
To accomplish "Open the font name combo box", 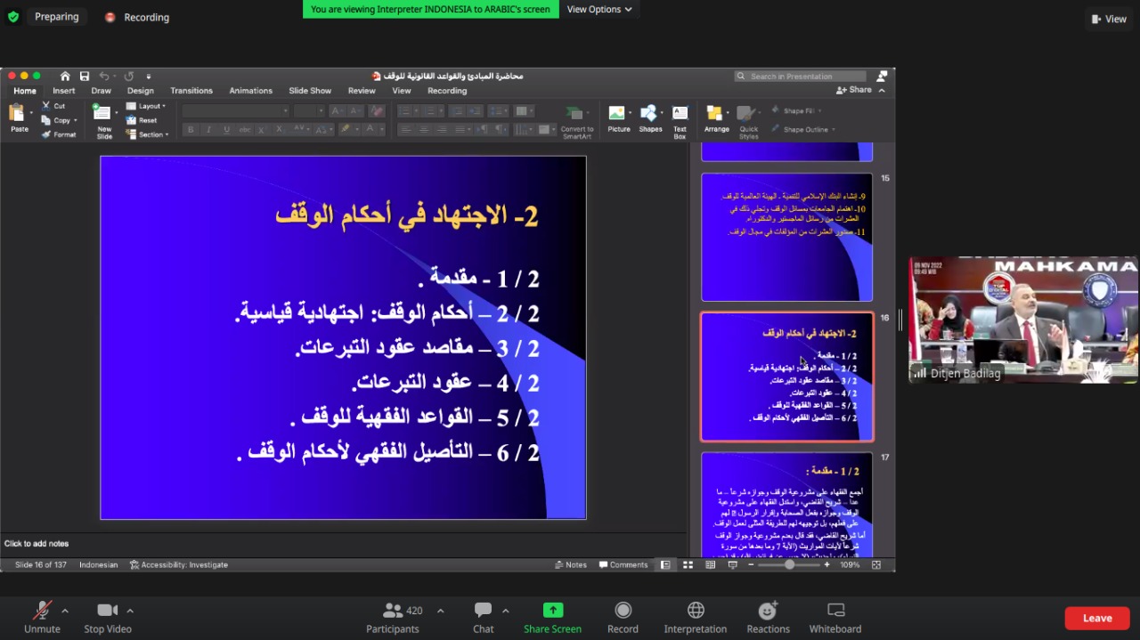I will click(236, 111).
